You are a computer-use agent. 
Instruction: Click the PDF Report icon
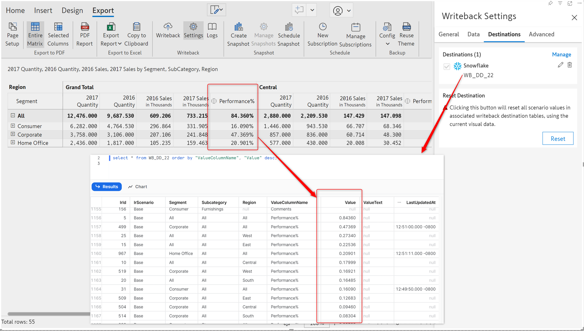pyautogui.click(x=84, y=27)
